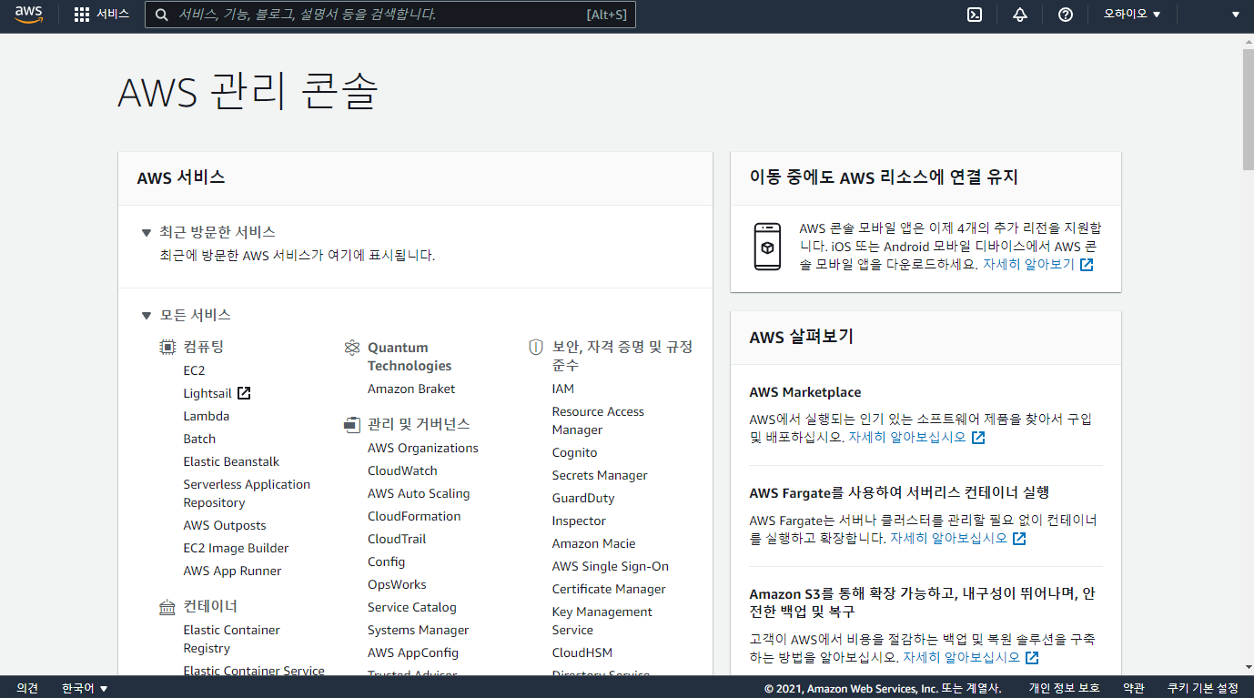1254x698 pixels.
Task: Open the Systems Manager link
Action: coord(419,630)
